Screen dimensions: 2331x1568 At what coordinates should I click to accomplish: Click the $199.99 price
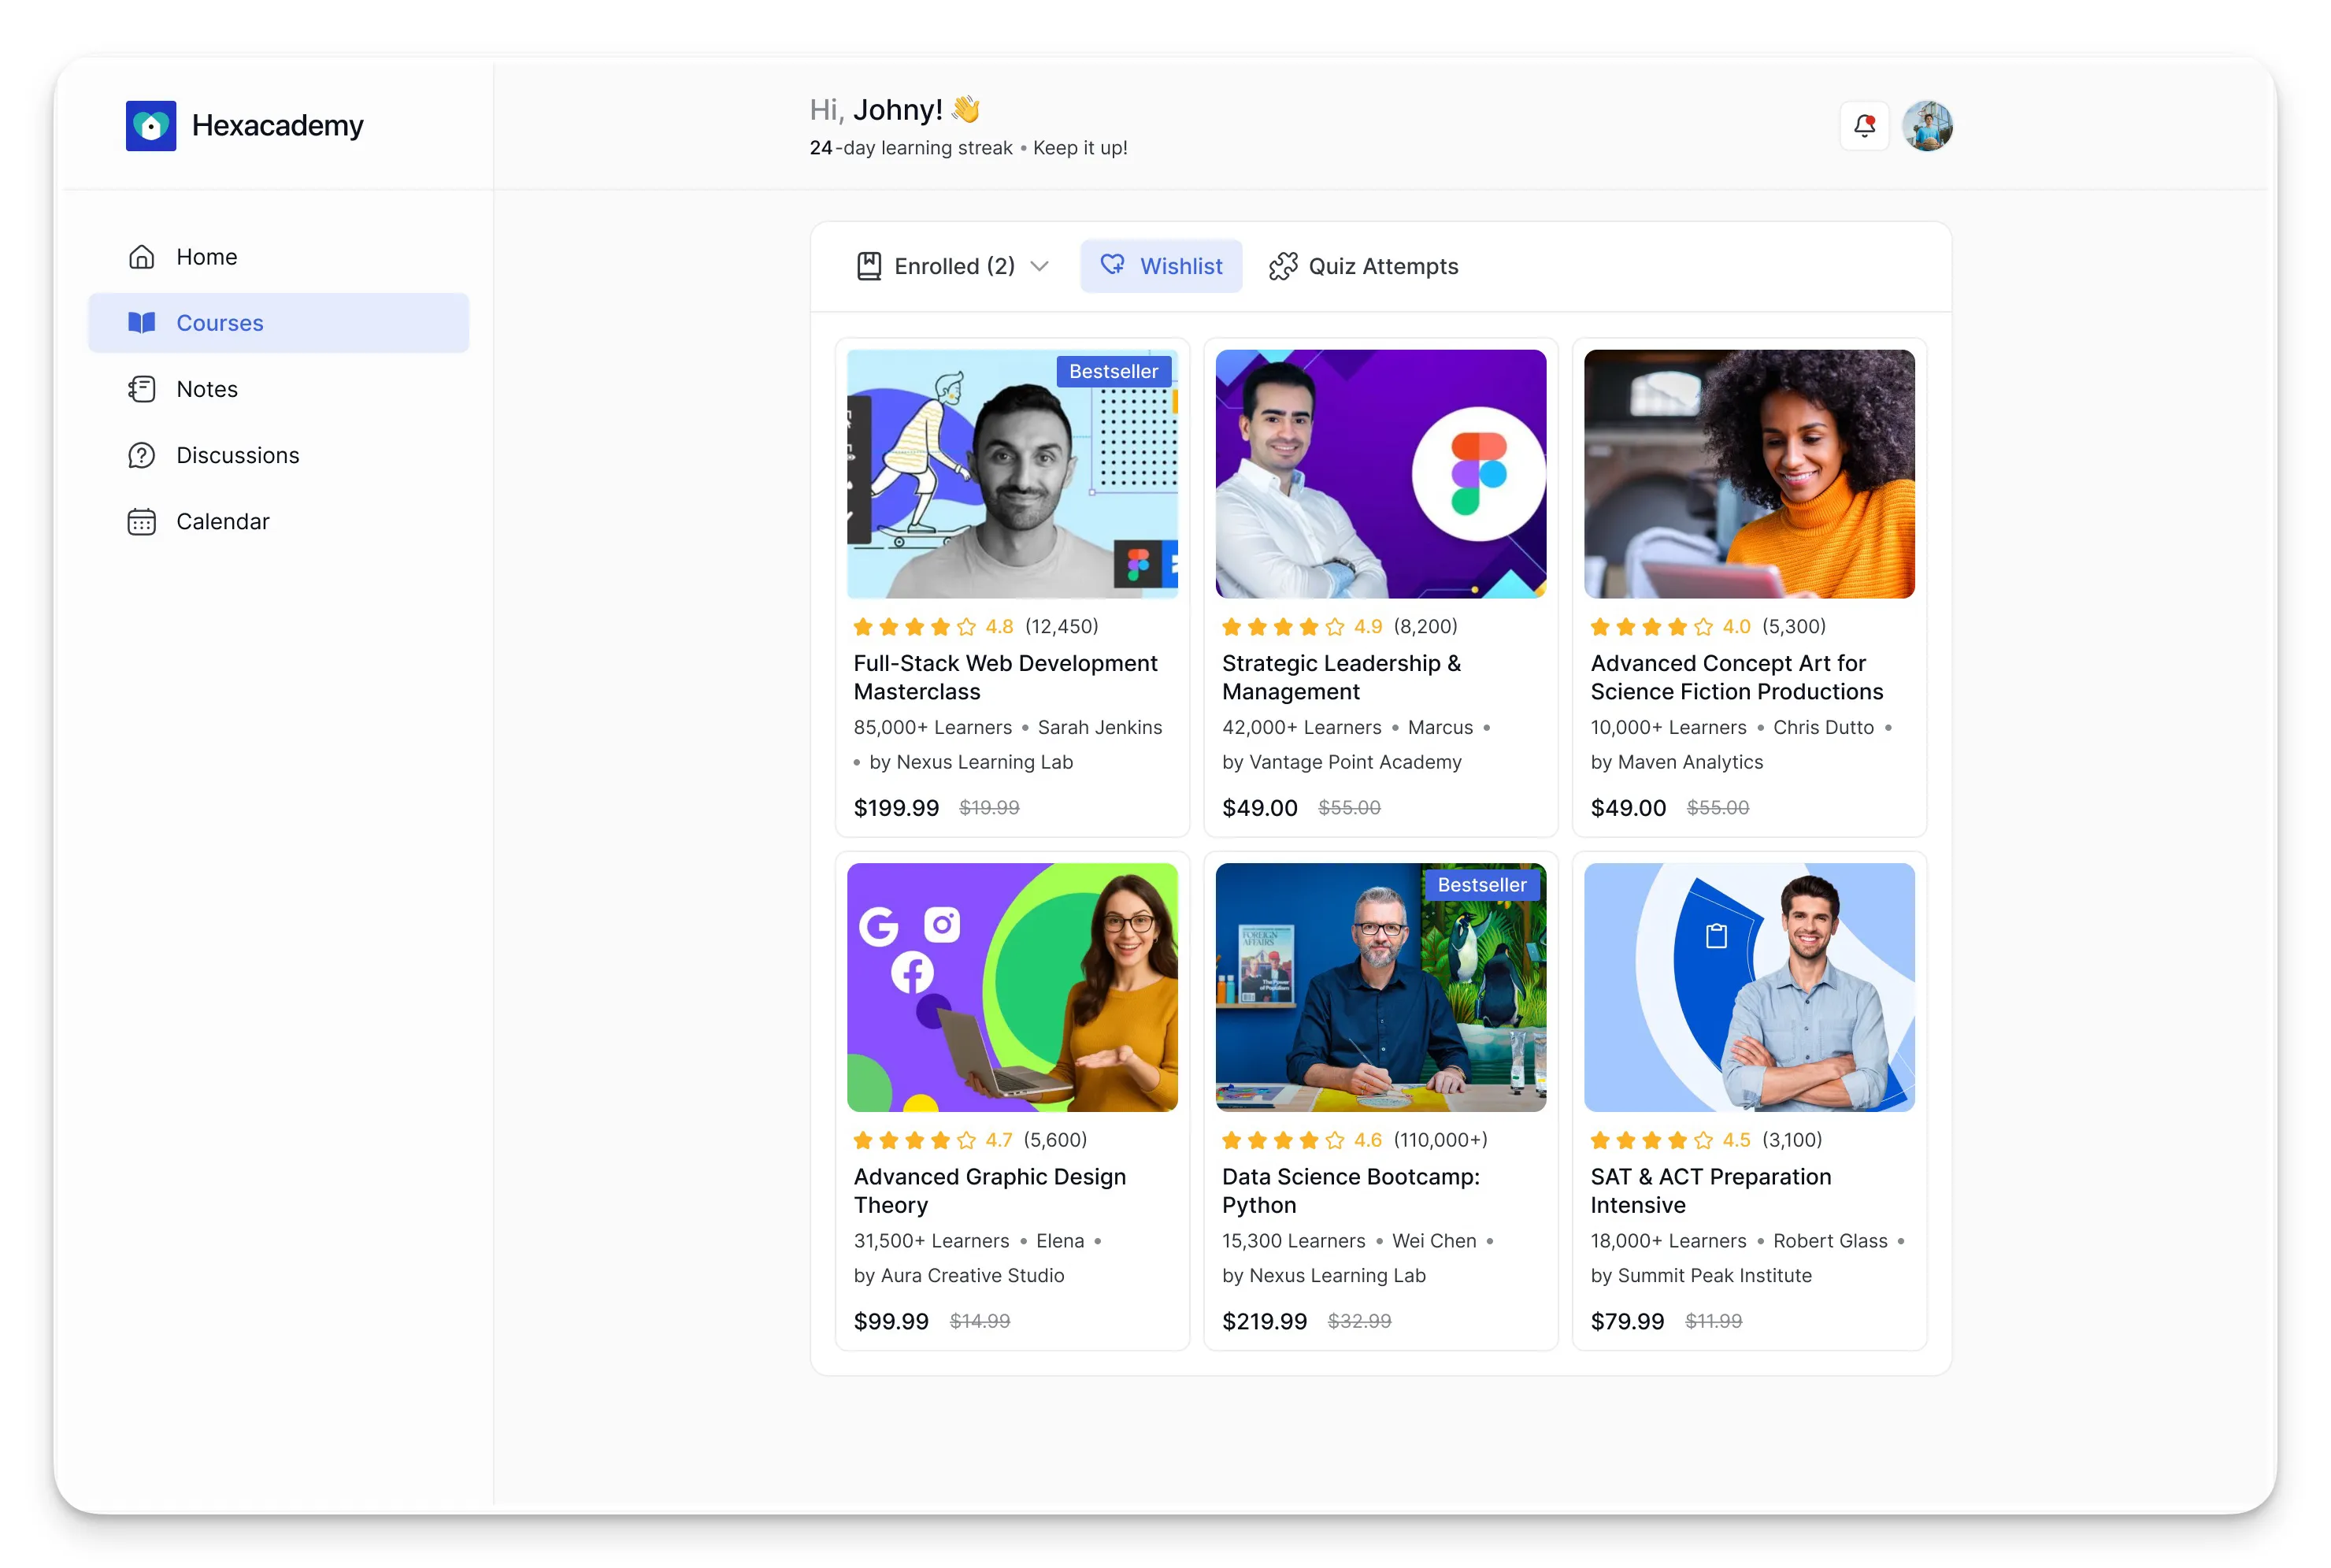[x=896, y=808]
